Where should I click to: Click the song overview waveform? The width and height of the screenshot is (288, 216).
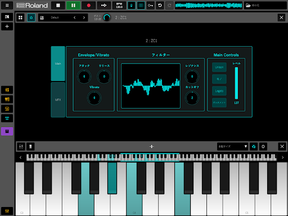coord(209,5)
